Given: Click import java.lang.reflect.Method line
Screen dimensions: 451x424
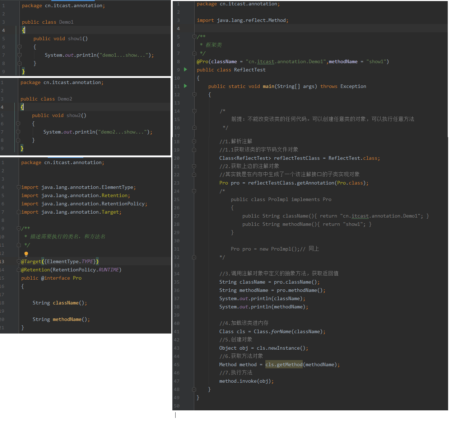Looking at the screenshot, I should pyautogui.click(x=242, y=20).
